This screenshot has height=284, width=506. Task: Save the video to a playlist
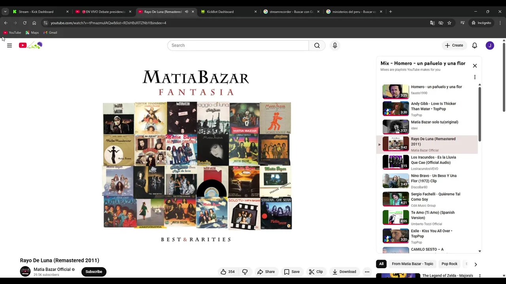(292, 272)
